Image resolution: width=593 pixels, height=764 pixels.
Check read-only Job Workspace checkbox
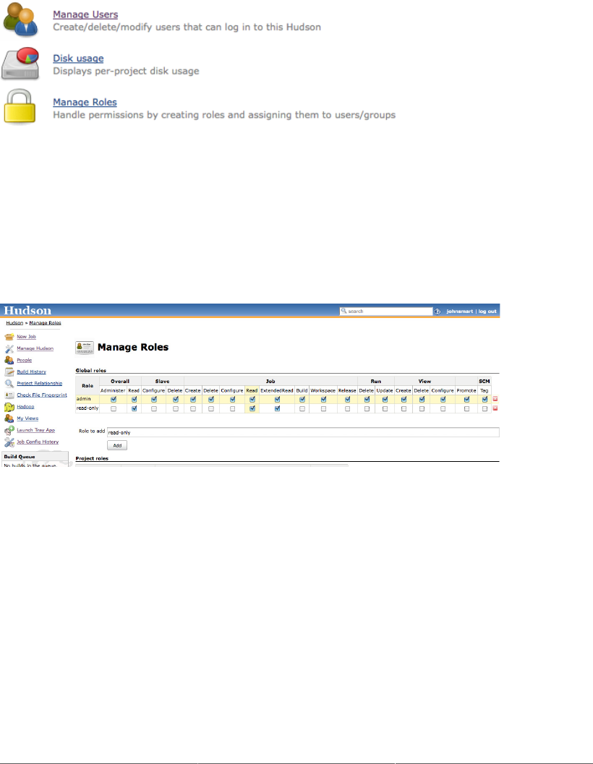[x=323, y=409]
